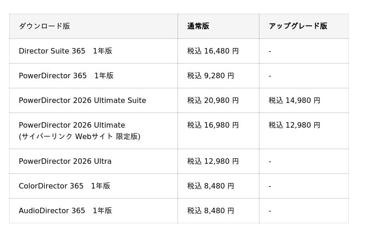Click the サイバーリンク Webサイト 限定版 text
366x237 pixels.
click(80, 136)
